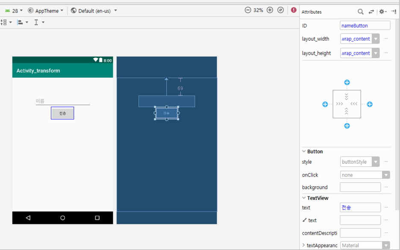Collapse the TextView attributes section

point(304,198)
